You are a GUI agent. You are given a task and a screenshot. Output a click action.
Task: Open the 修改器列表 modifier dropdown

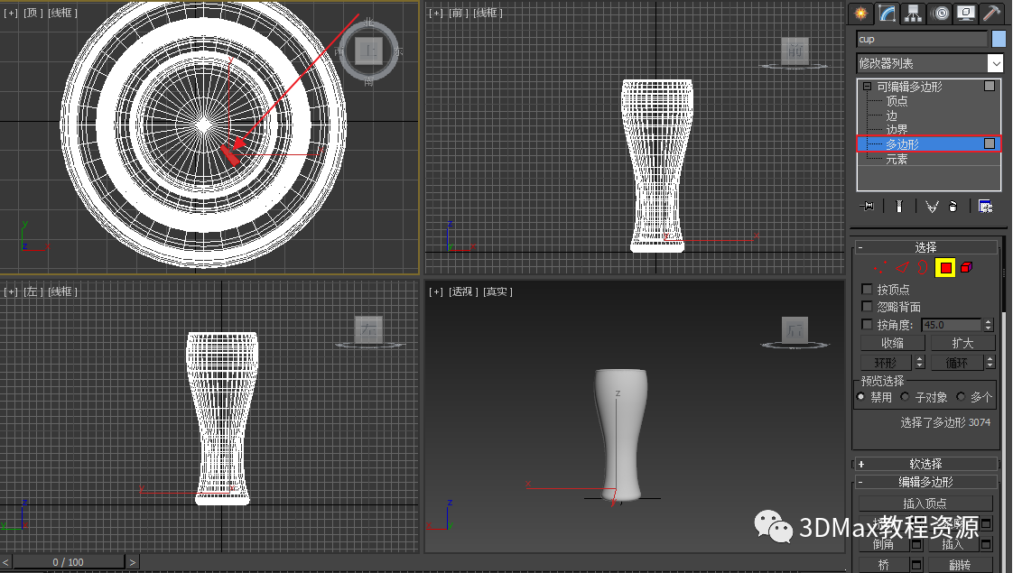[x=930, y=63]
